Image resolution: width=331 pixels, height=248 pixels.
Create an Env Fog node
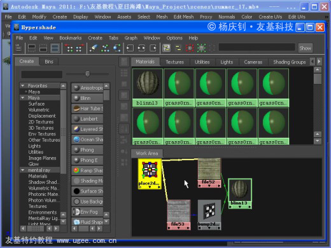tap(87, 212)
